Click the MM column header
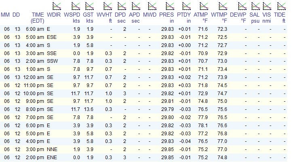Viewport: 302px width, 162px height. [5, 15]
